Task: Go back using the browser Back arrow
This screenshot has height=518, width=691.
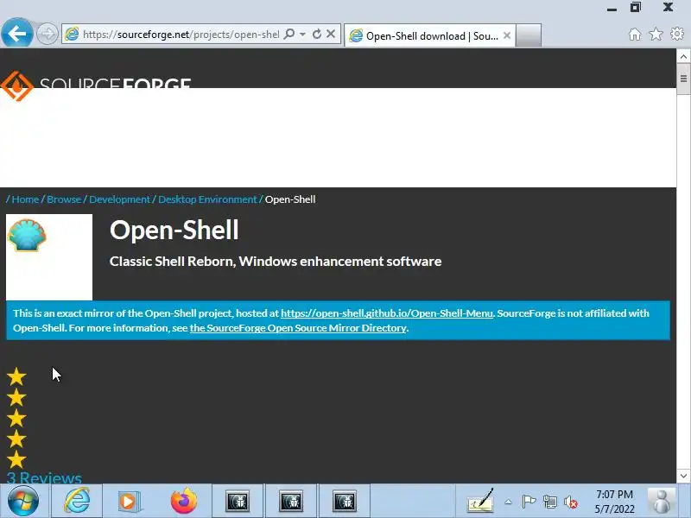Action: pyautogui.click(x=17, y=33)
